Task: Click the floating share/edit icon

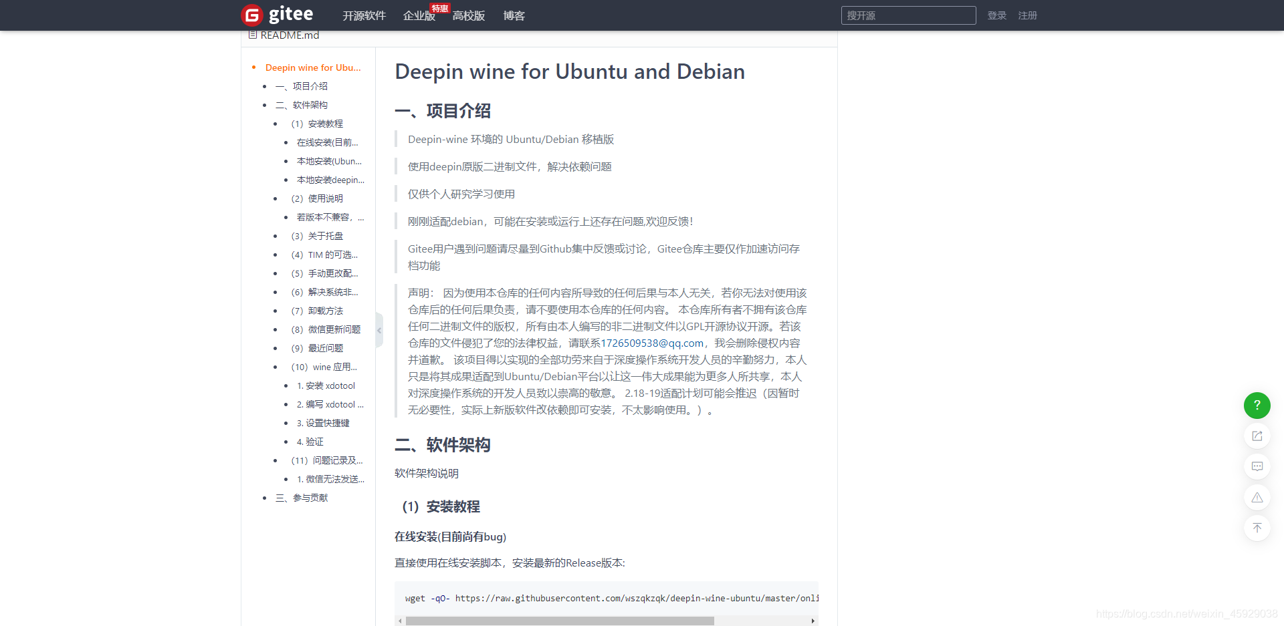Action: click(1257, 436)
